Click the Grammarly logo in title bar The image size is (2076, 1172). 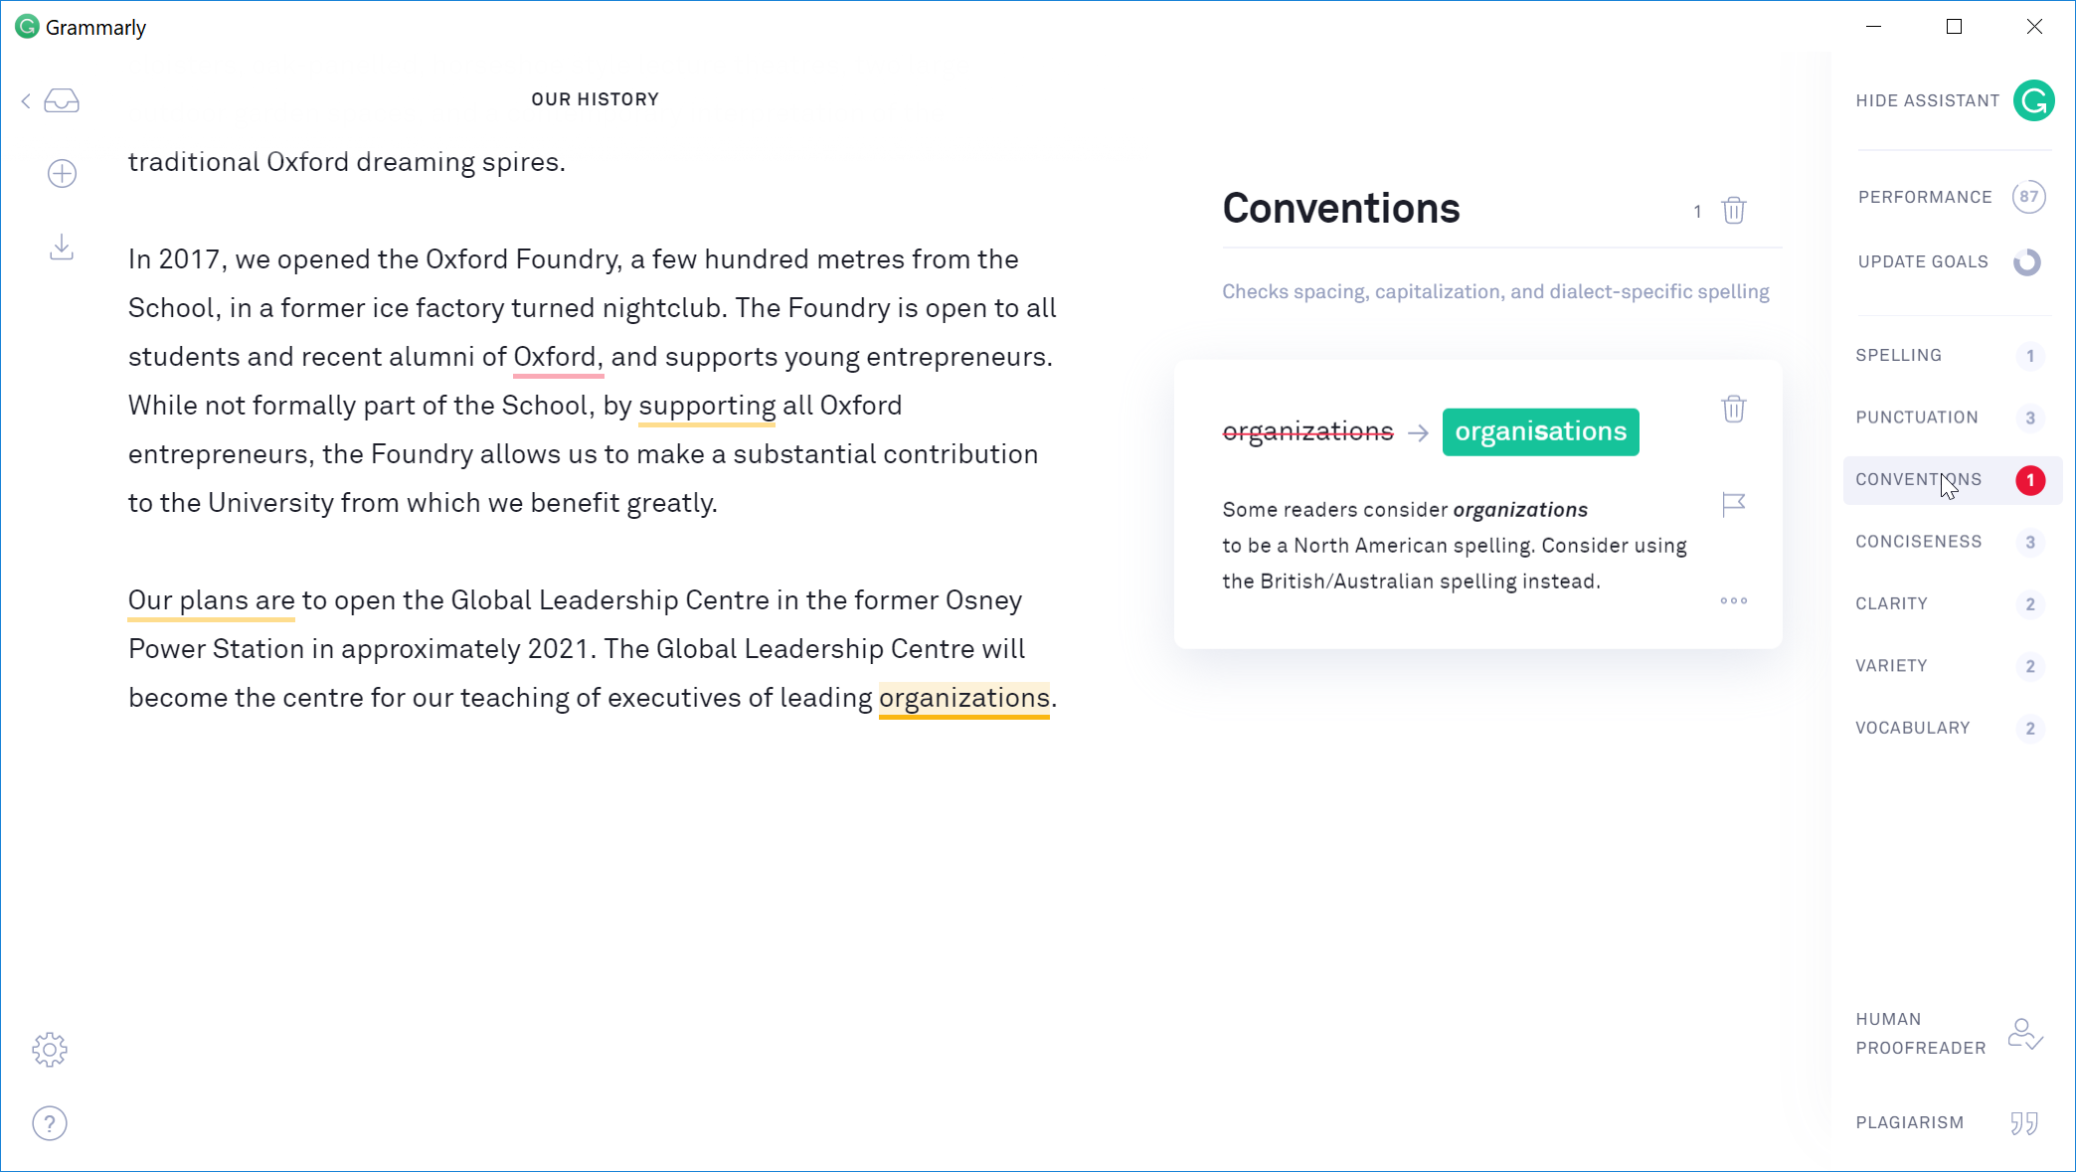(x=27, y=27)
